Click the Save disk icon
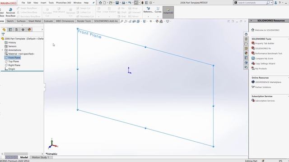 click(117, 3)
